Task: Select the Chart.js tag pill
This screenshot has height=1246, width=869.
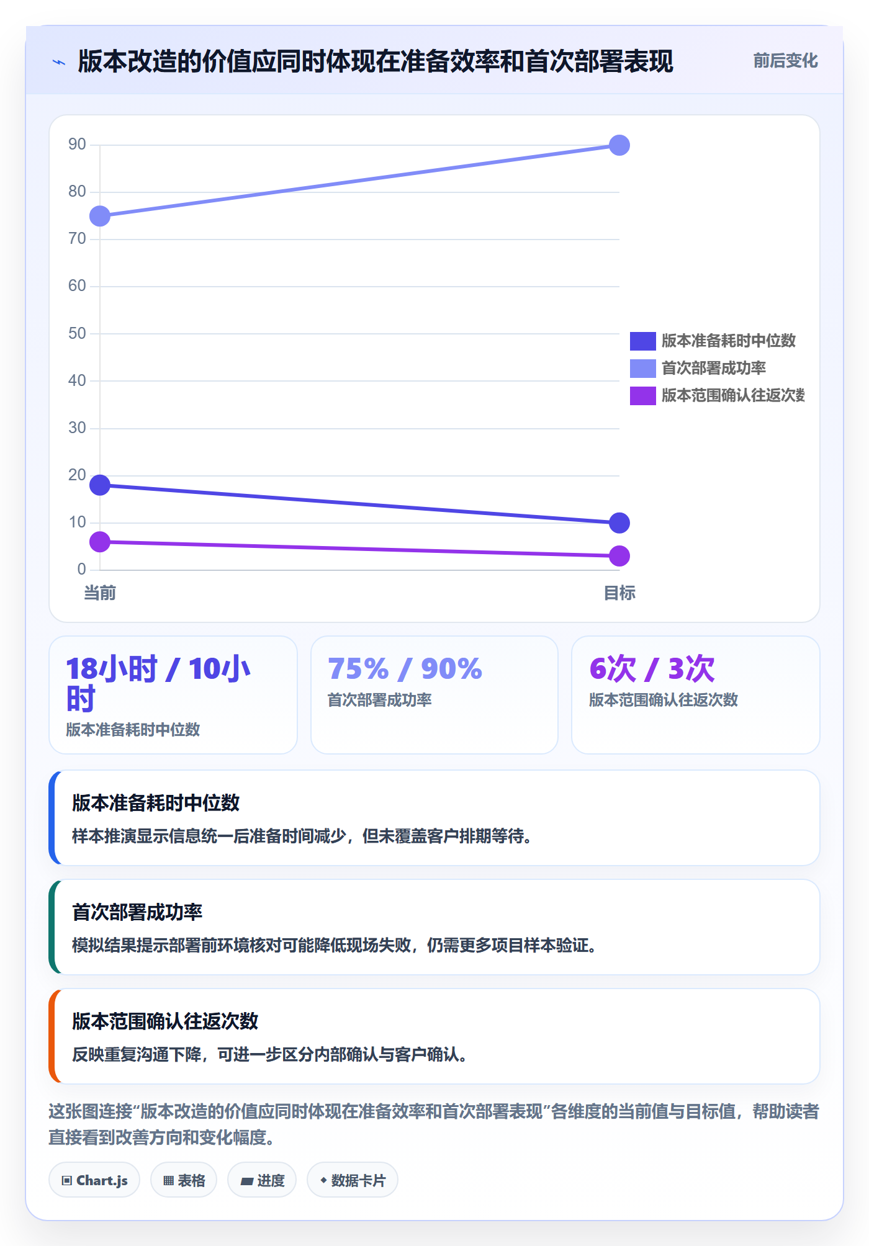Action: [x=94, y=1180]
